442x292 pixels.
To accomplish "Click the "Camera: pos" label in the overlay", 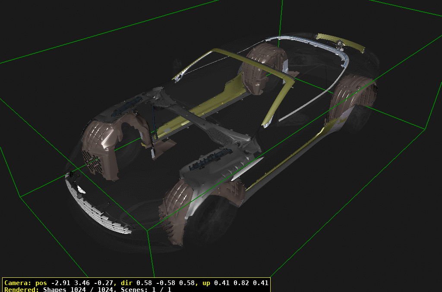I will click(26, 283).
